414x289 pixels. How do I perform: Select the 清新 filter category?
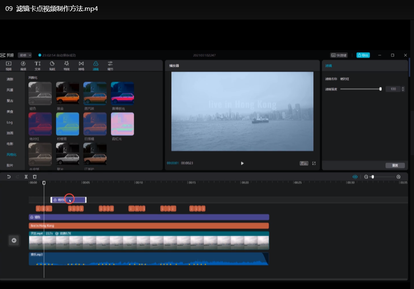point(10,79)
